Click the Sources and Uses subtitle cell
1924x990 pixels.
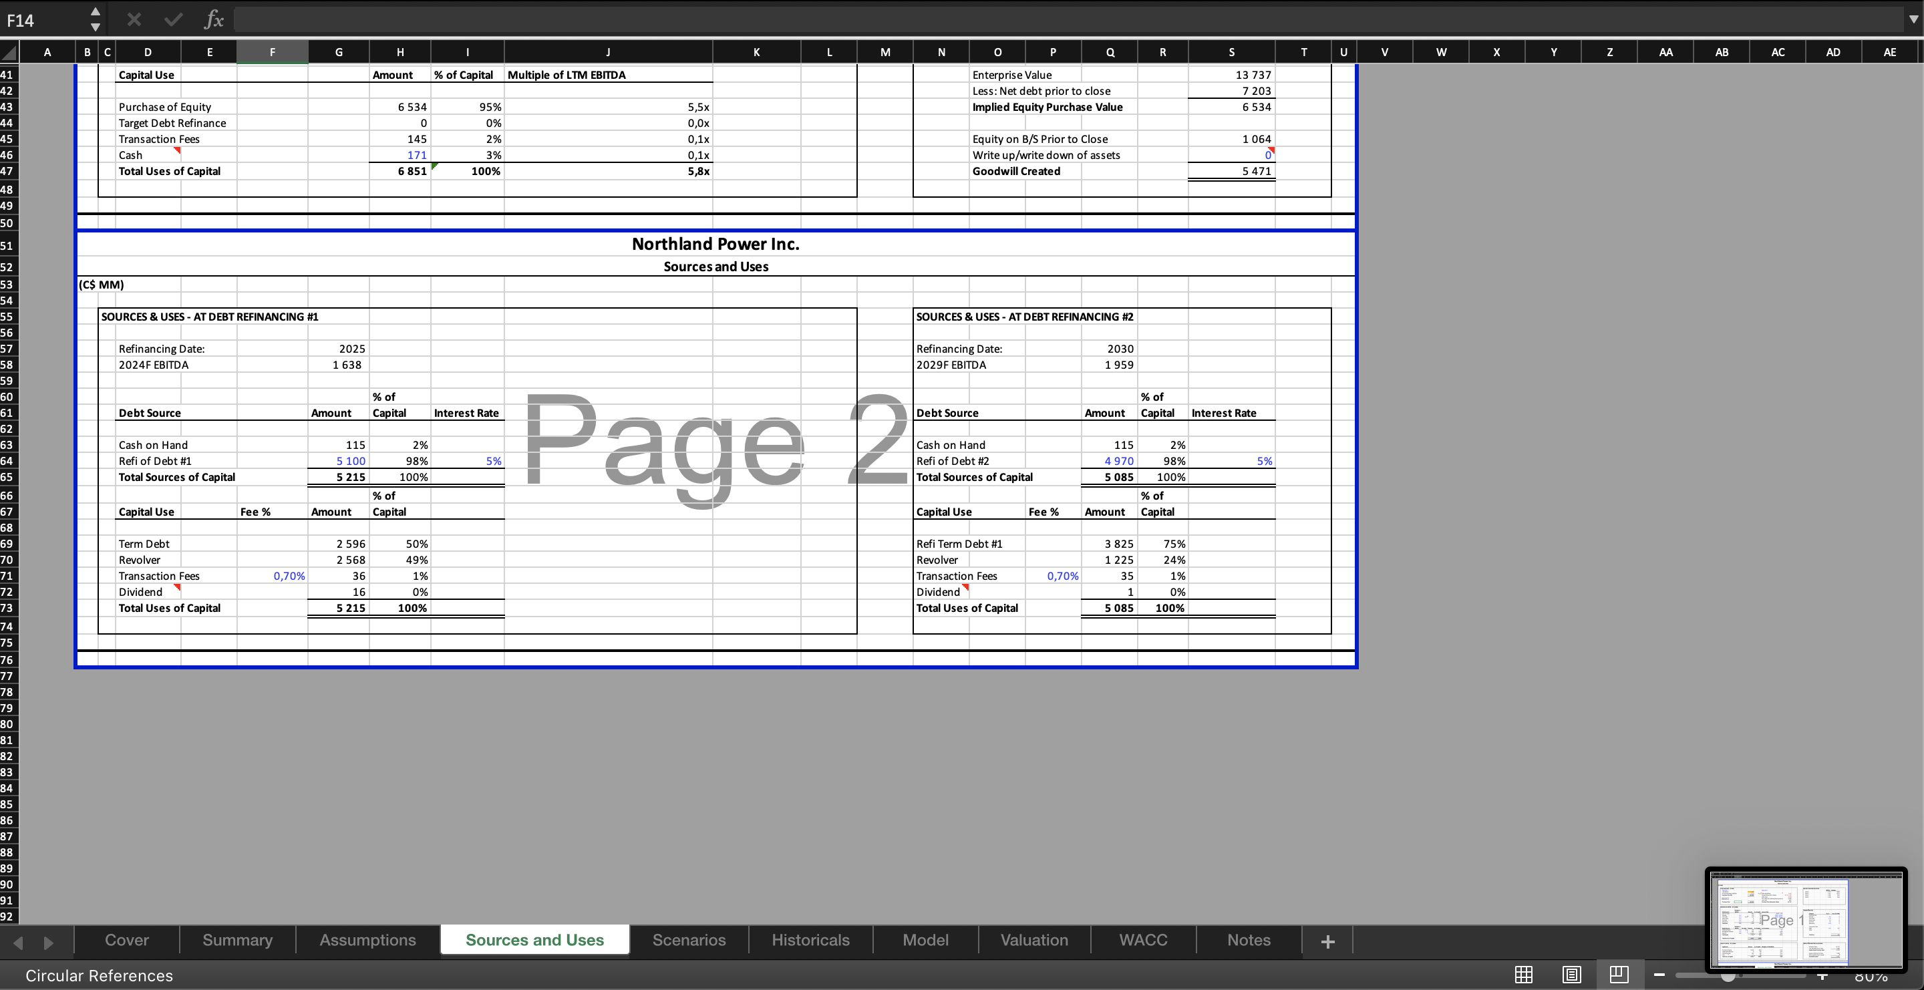(x=715, y=267)
